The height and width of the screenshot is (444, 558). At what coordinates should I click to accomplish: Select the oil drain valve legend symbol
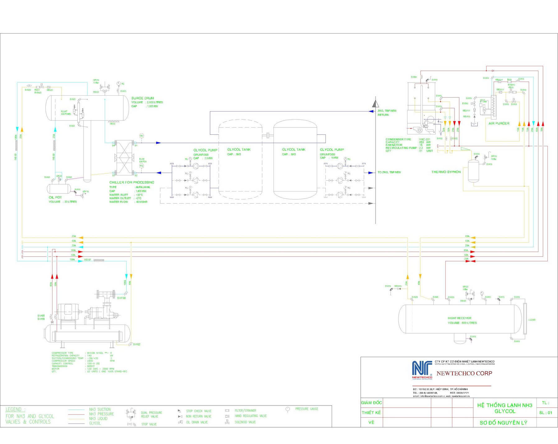click(x=180, y=422)
